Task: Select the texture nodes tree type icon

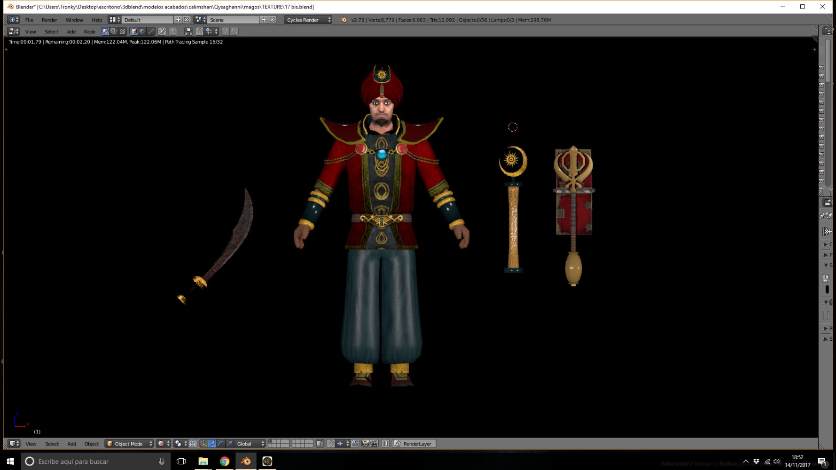Action: [123, 31]
